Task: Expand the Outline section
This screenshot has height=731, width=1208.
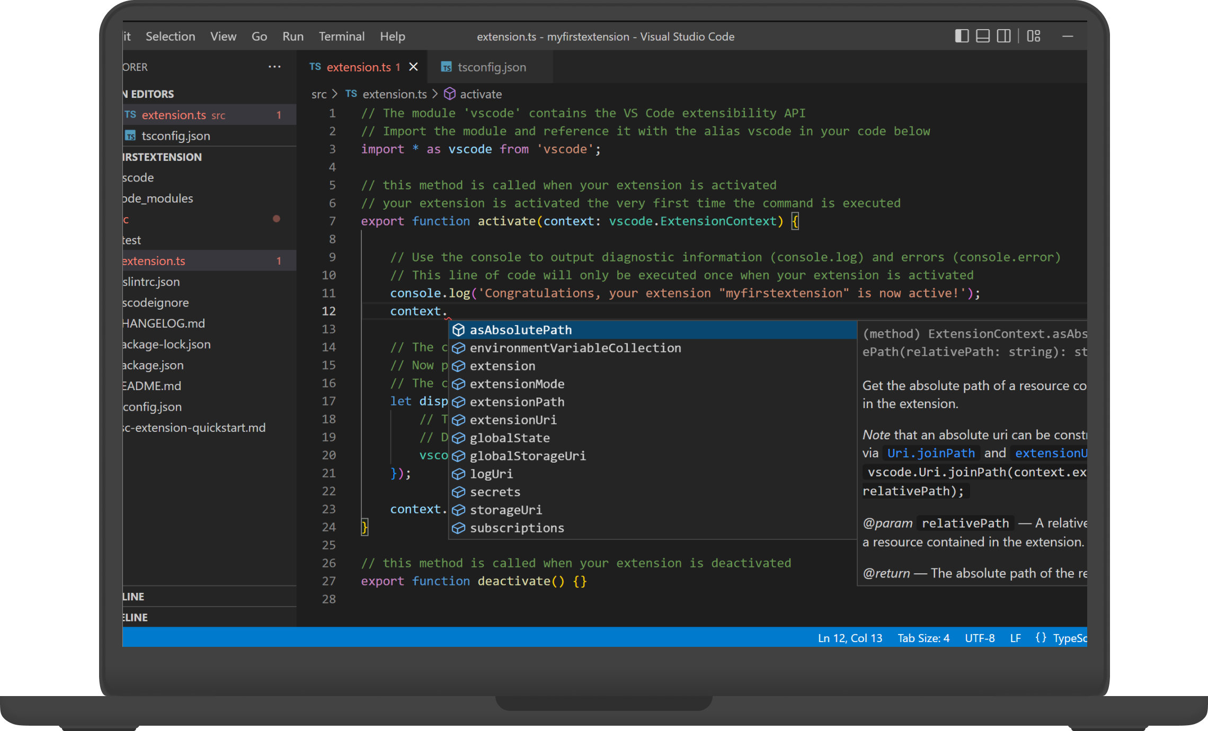Action: pos(209,597)
